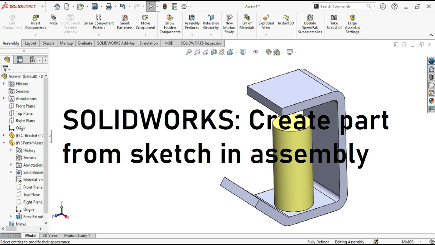The width and height of the screenshot is (435, 245).
Task: Switch to the Simulation tab
Action: pyautogui.click(x=149, y=43)
